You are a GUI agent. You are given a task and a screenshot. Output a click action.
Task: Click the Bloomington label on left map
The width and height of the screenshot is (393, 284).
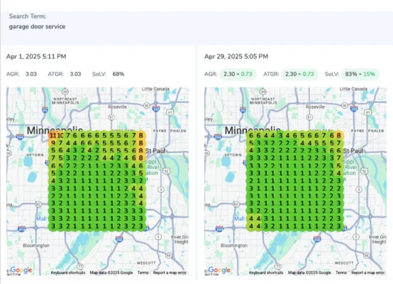36,246
